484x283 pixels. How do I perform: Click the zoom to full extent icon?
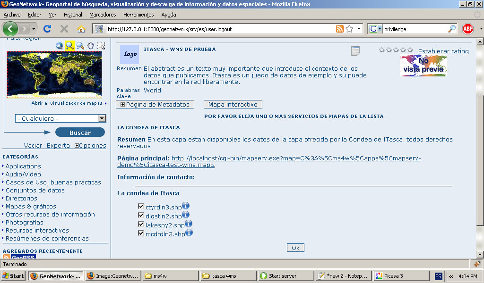click(x=59, y=46)
